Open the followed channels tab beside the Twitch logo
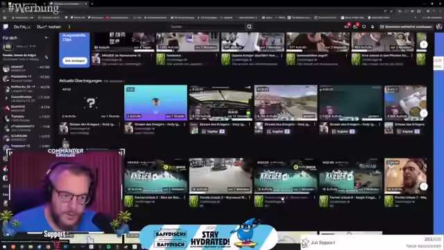This screenshot has width=444, height=250. pos(22,26)
